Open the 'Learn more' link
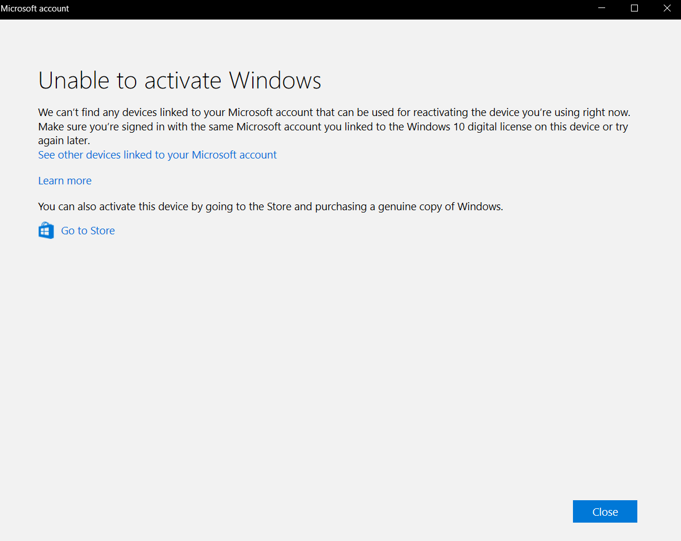Screen dimensions: 681x541 pyautogui.click(x=64, y=180)
